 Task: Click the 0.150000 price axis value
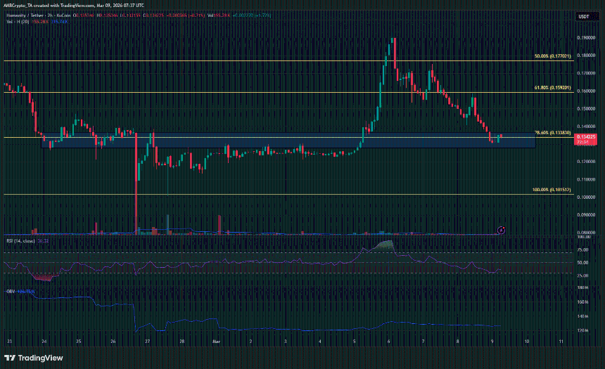coord(586,109)
